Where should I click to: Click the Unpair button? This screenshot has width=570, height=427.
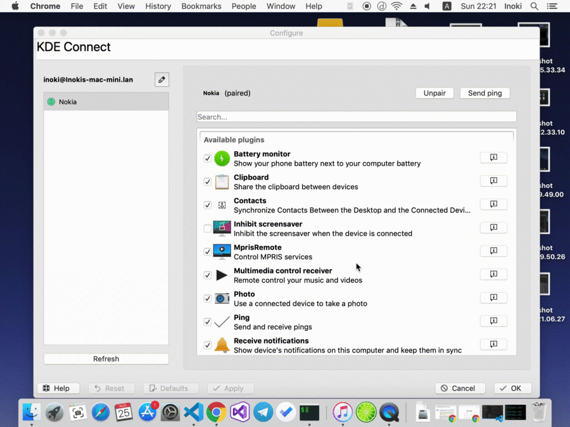tap(434, 93)
